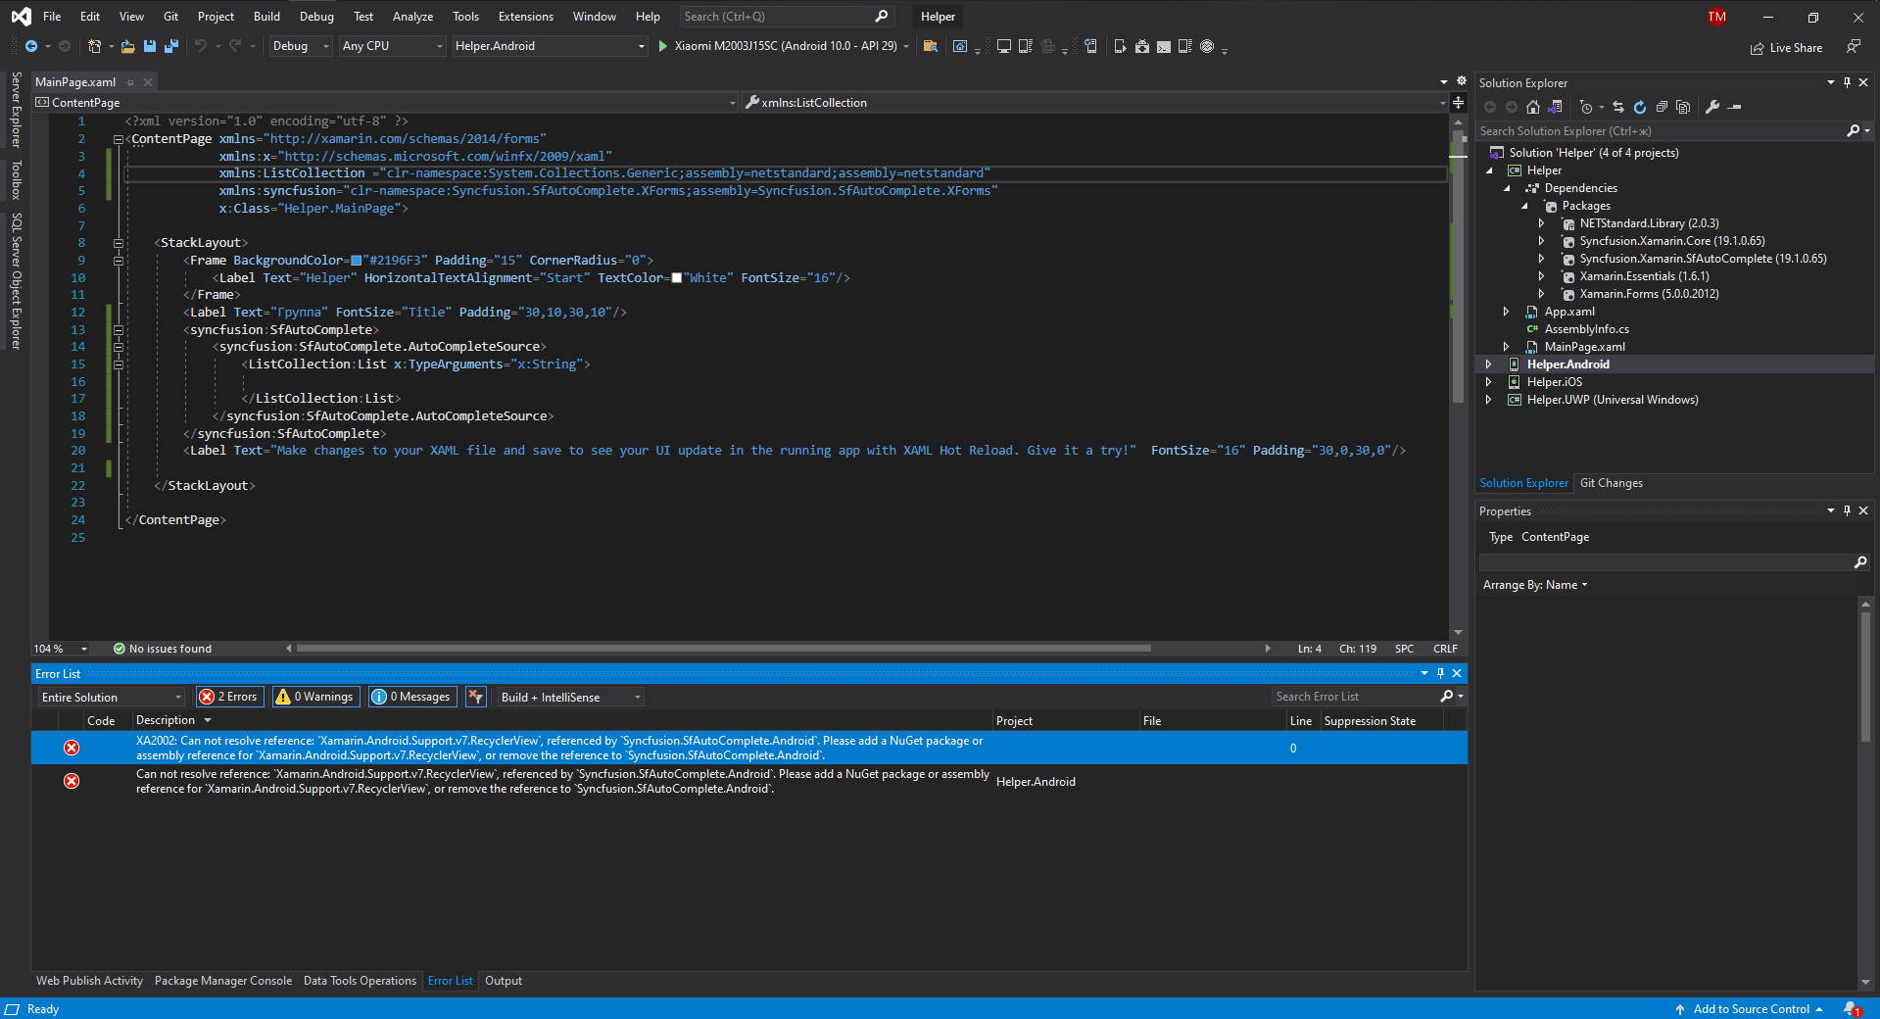This screenshot has width=1880, height=1019.
Task: Open the Analyze menu
Action: 412,17
